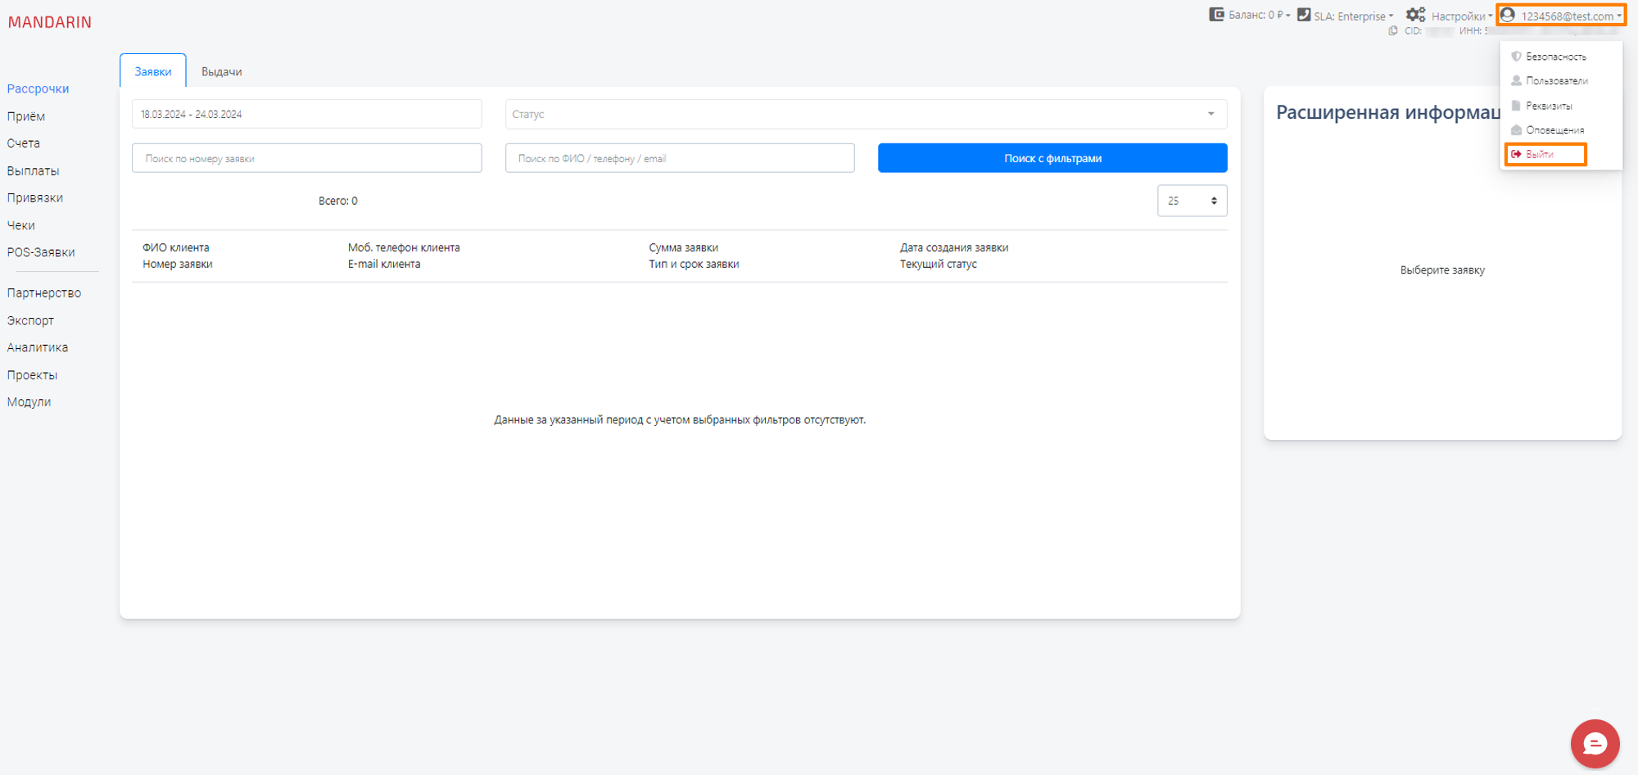Viewport: 1638px width, 775px height.
Task: Open the page size selector showing 25
Action: [1192, 201]
